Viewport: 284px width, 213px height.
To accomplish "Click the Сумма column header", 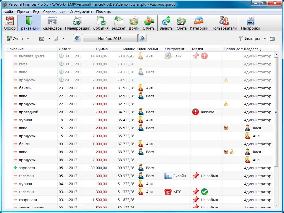I will point(95,49).
